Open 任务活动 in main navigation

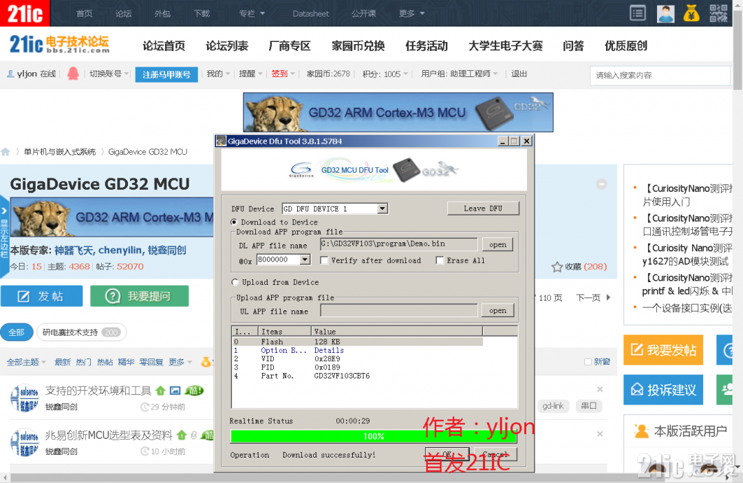[427, 45]
